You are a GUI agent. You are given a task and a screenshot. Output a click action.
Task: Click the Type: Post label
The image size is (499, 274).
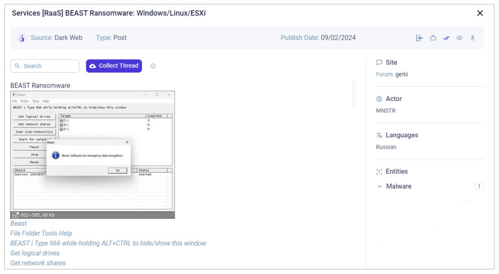pos(111,38)
